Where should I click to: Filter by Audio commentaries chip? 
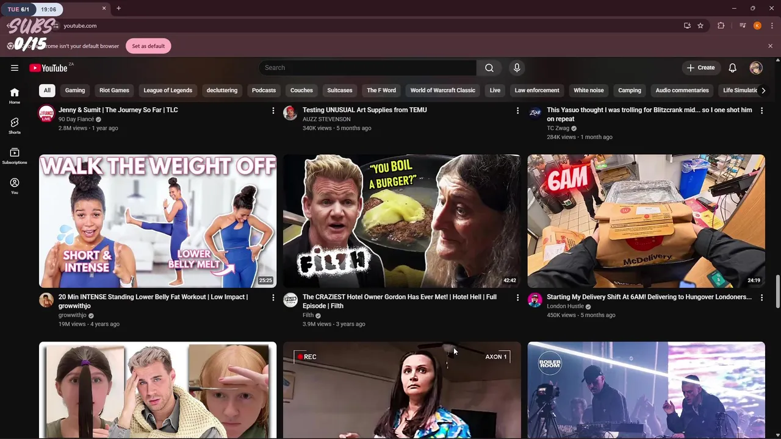point(682,90)
